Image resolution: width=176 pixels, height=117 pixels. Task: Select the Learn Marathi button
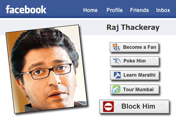click(x=134, y=75)
